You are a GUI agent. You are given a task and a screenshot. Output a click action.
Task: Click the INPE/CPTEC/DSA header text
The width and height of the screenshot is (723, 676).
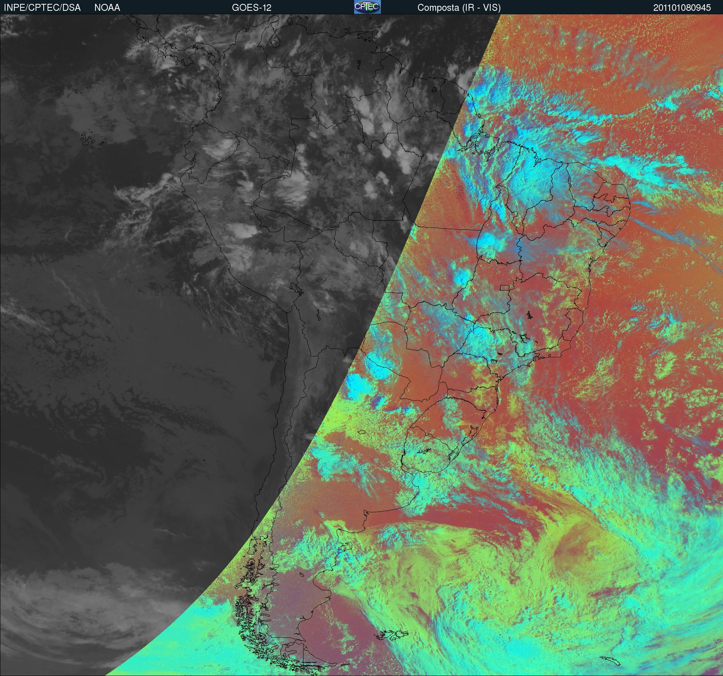click(42, 8)
